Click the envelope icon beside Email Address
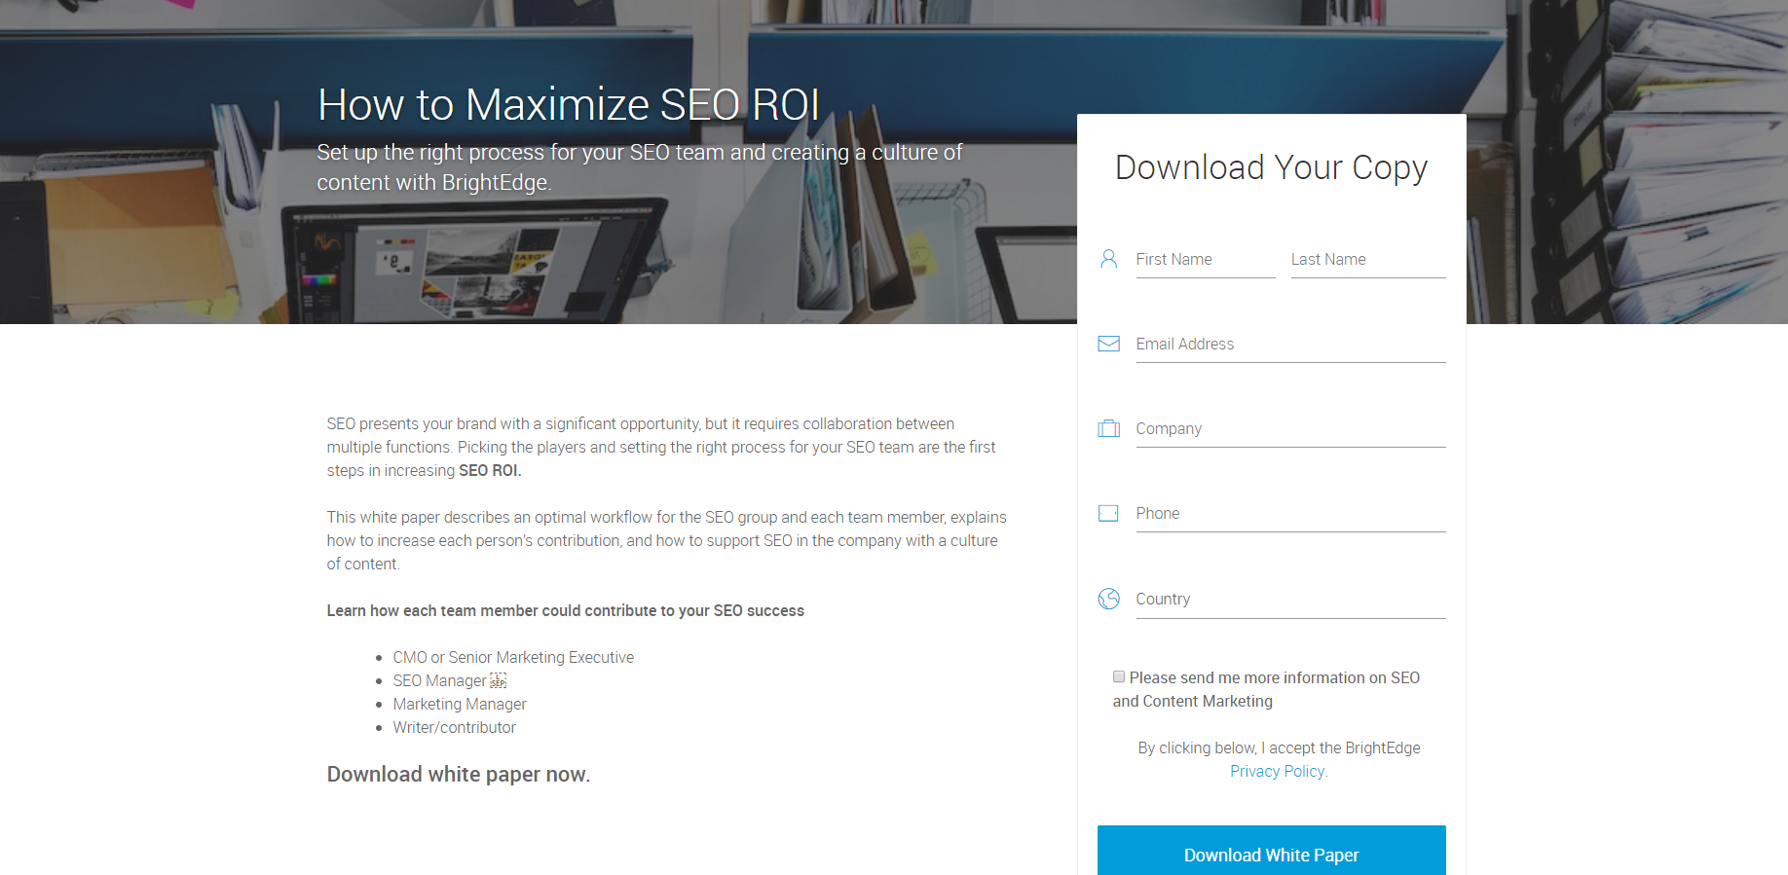The height and width of the screenshot is (875, 1788). click(1108, 344)
